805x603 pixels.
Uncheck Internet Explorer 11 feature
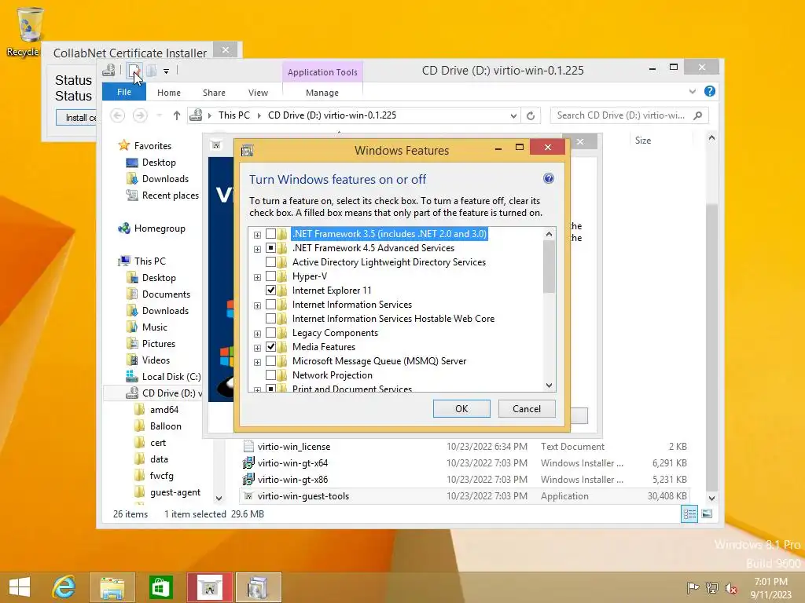coord(270,291)
